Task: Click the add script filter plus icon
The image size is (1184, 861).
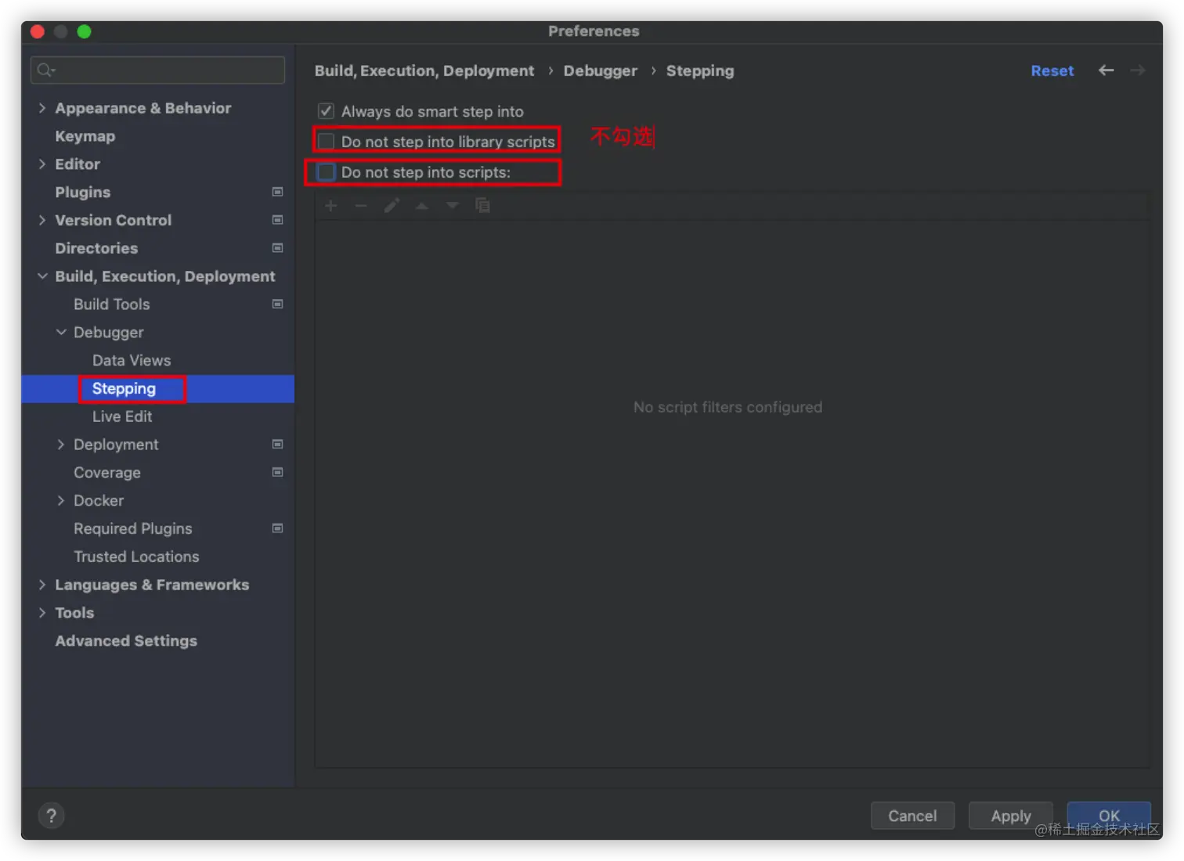Action: 331,206
